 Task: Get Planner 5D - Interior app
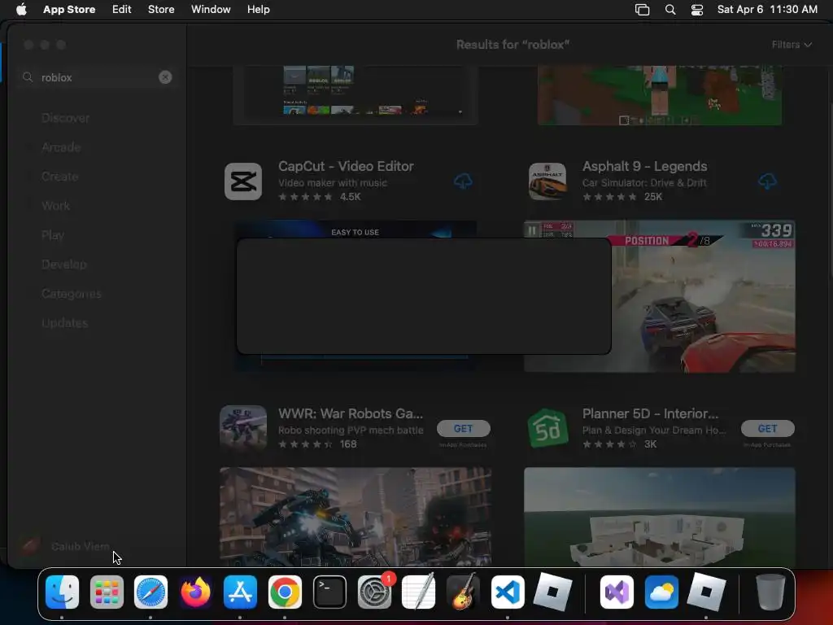pos(768,428)
